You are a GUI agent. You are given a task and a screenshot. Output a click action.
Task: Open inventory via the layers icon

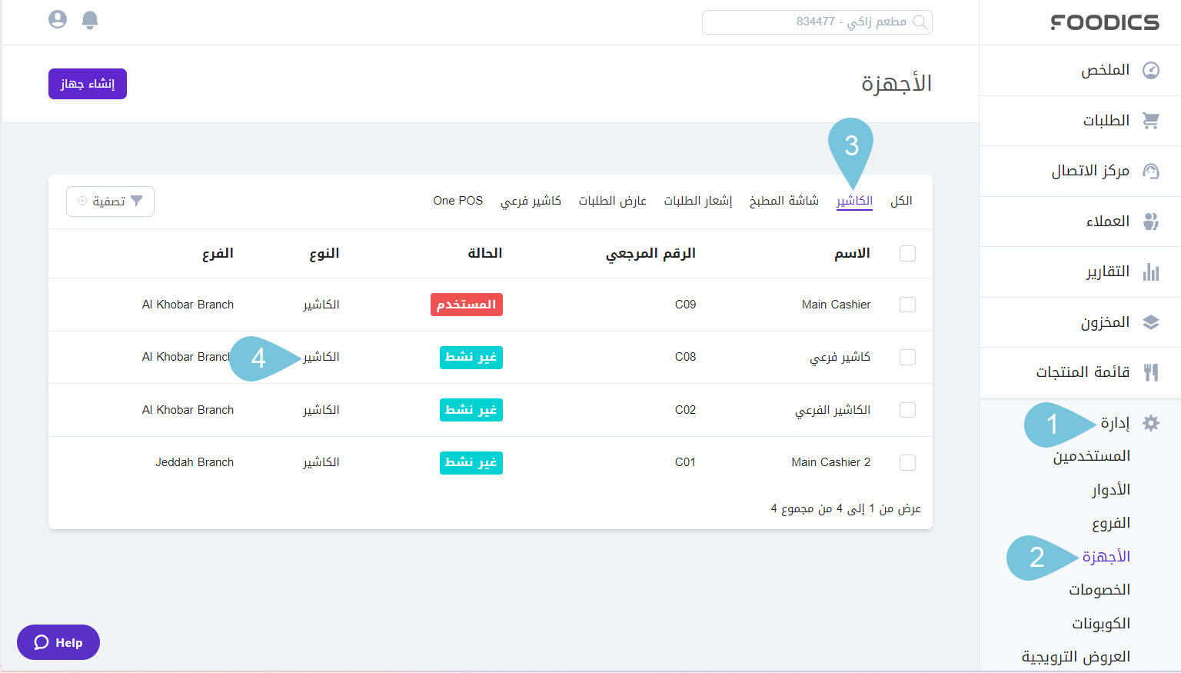(x=1150, y=322)
